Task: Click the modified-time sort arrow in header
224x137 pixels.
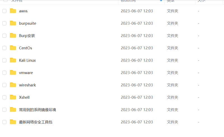Action: pos(161,1)
